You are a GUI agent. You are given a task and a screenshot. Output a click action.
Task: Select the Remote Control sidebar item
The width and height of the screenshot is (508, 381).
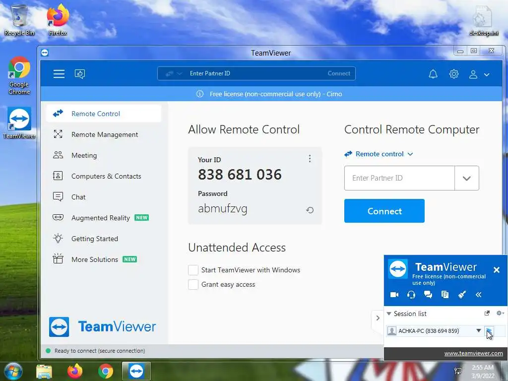[x=104, y=114]
